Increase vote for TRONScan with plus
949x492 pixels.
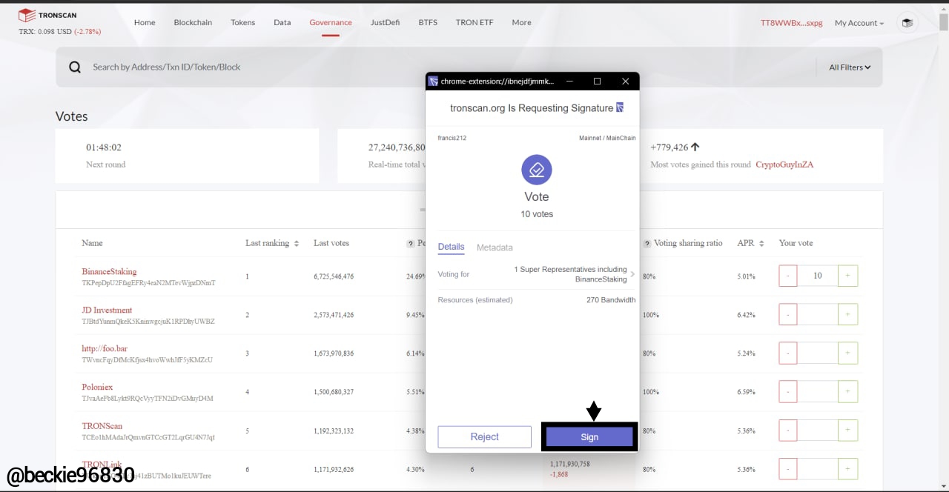tap(847, 430)
